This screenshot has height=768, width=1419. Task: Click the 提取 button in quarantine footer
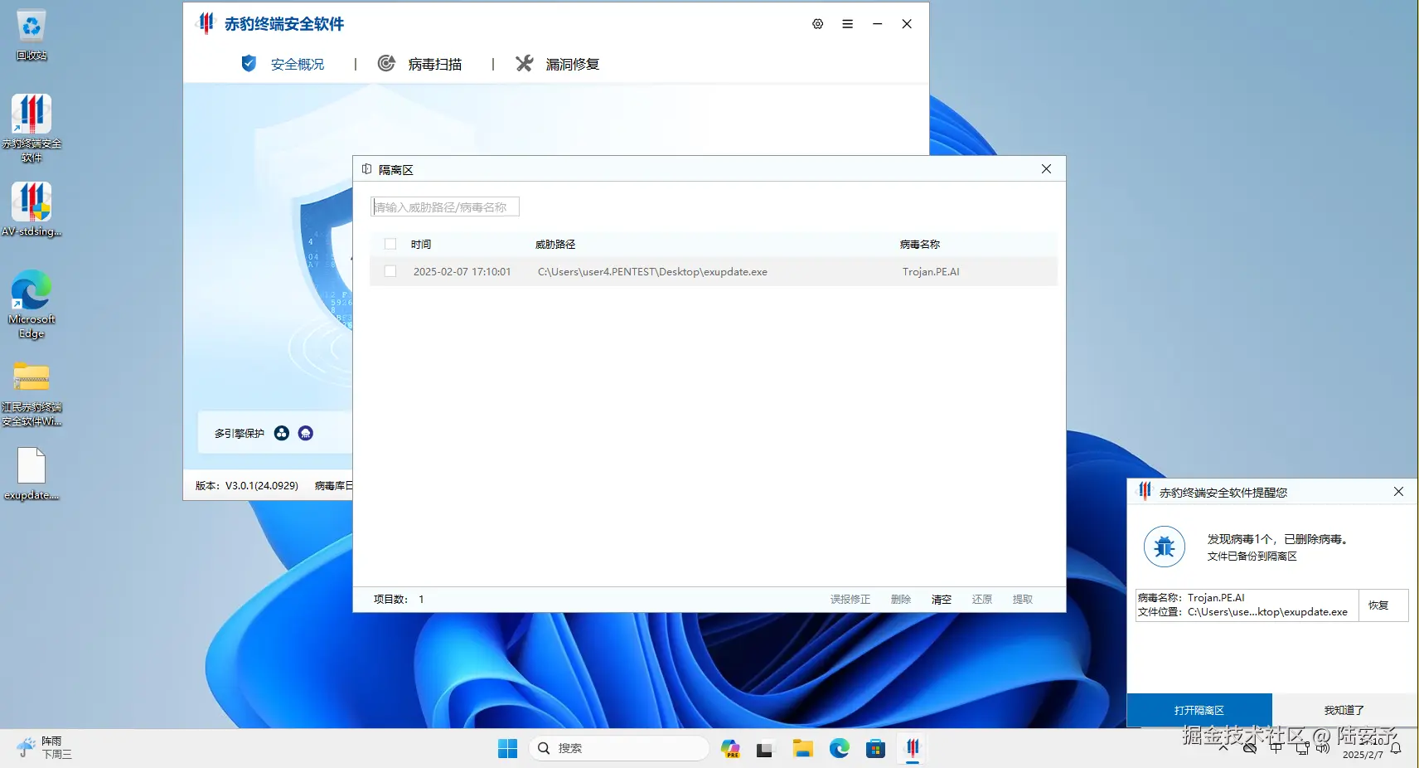(1023, 599)
